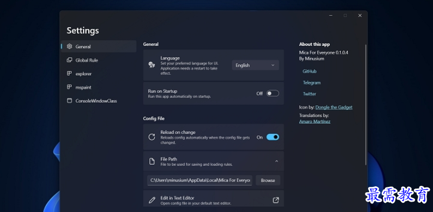Click the explorer process icon
This screenshot has width=433, height=212.
click(69, 74)
